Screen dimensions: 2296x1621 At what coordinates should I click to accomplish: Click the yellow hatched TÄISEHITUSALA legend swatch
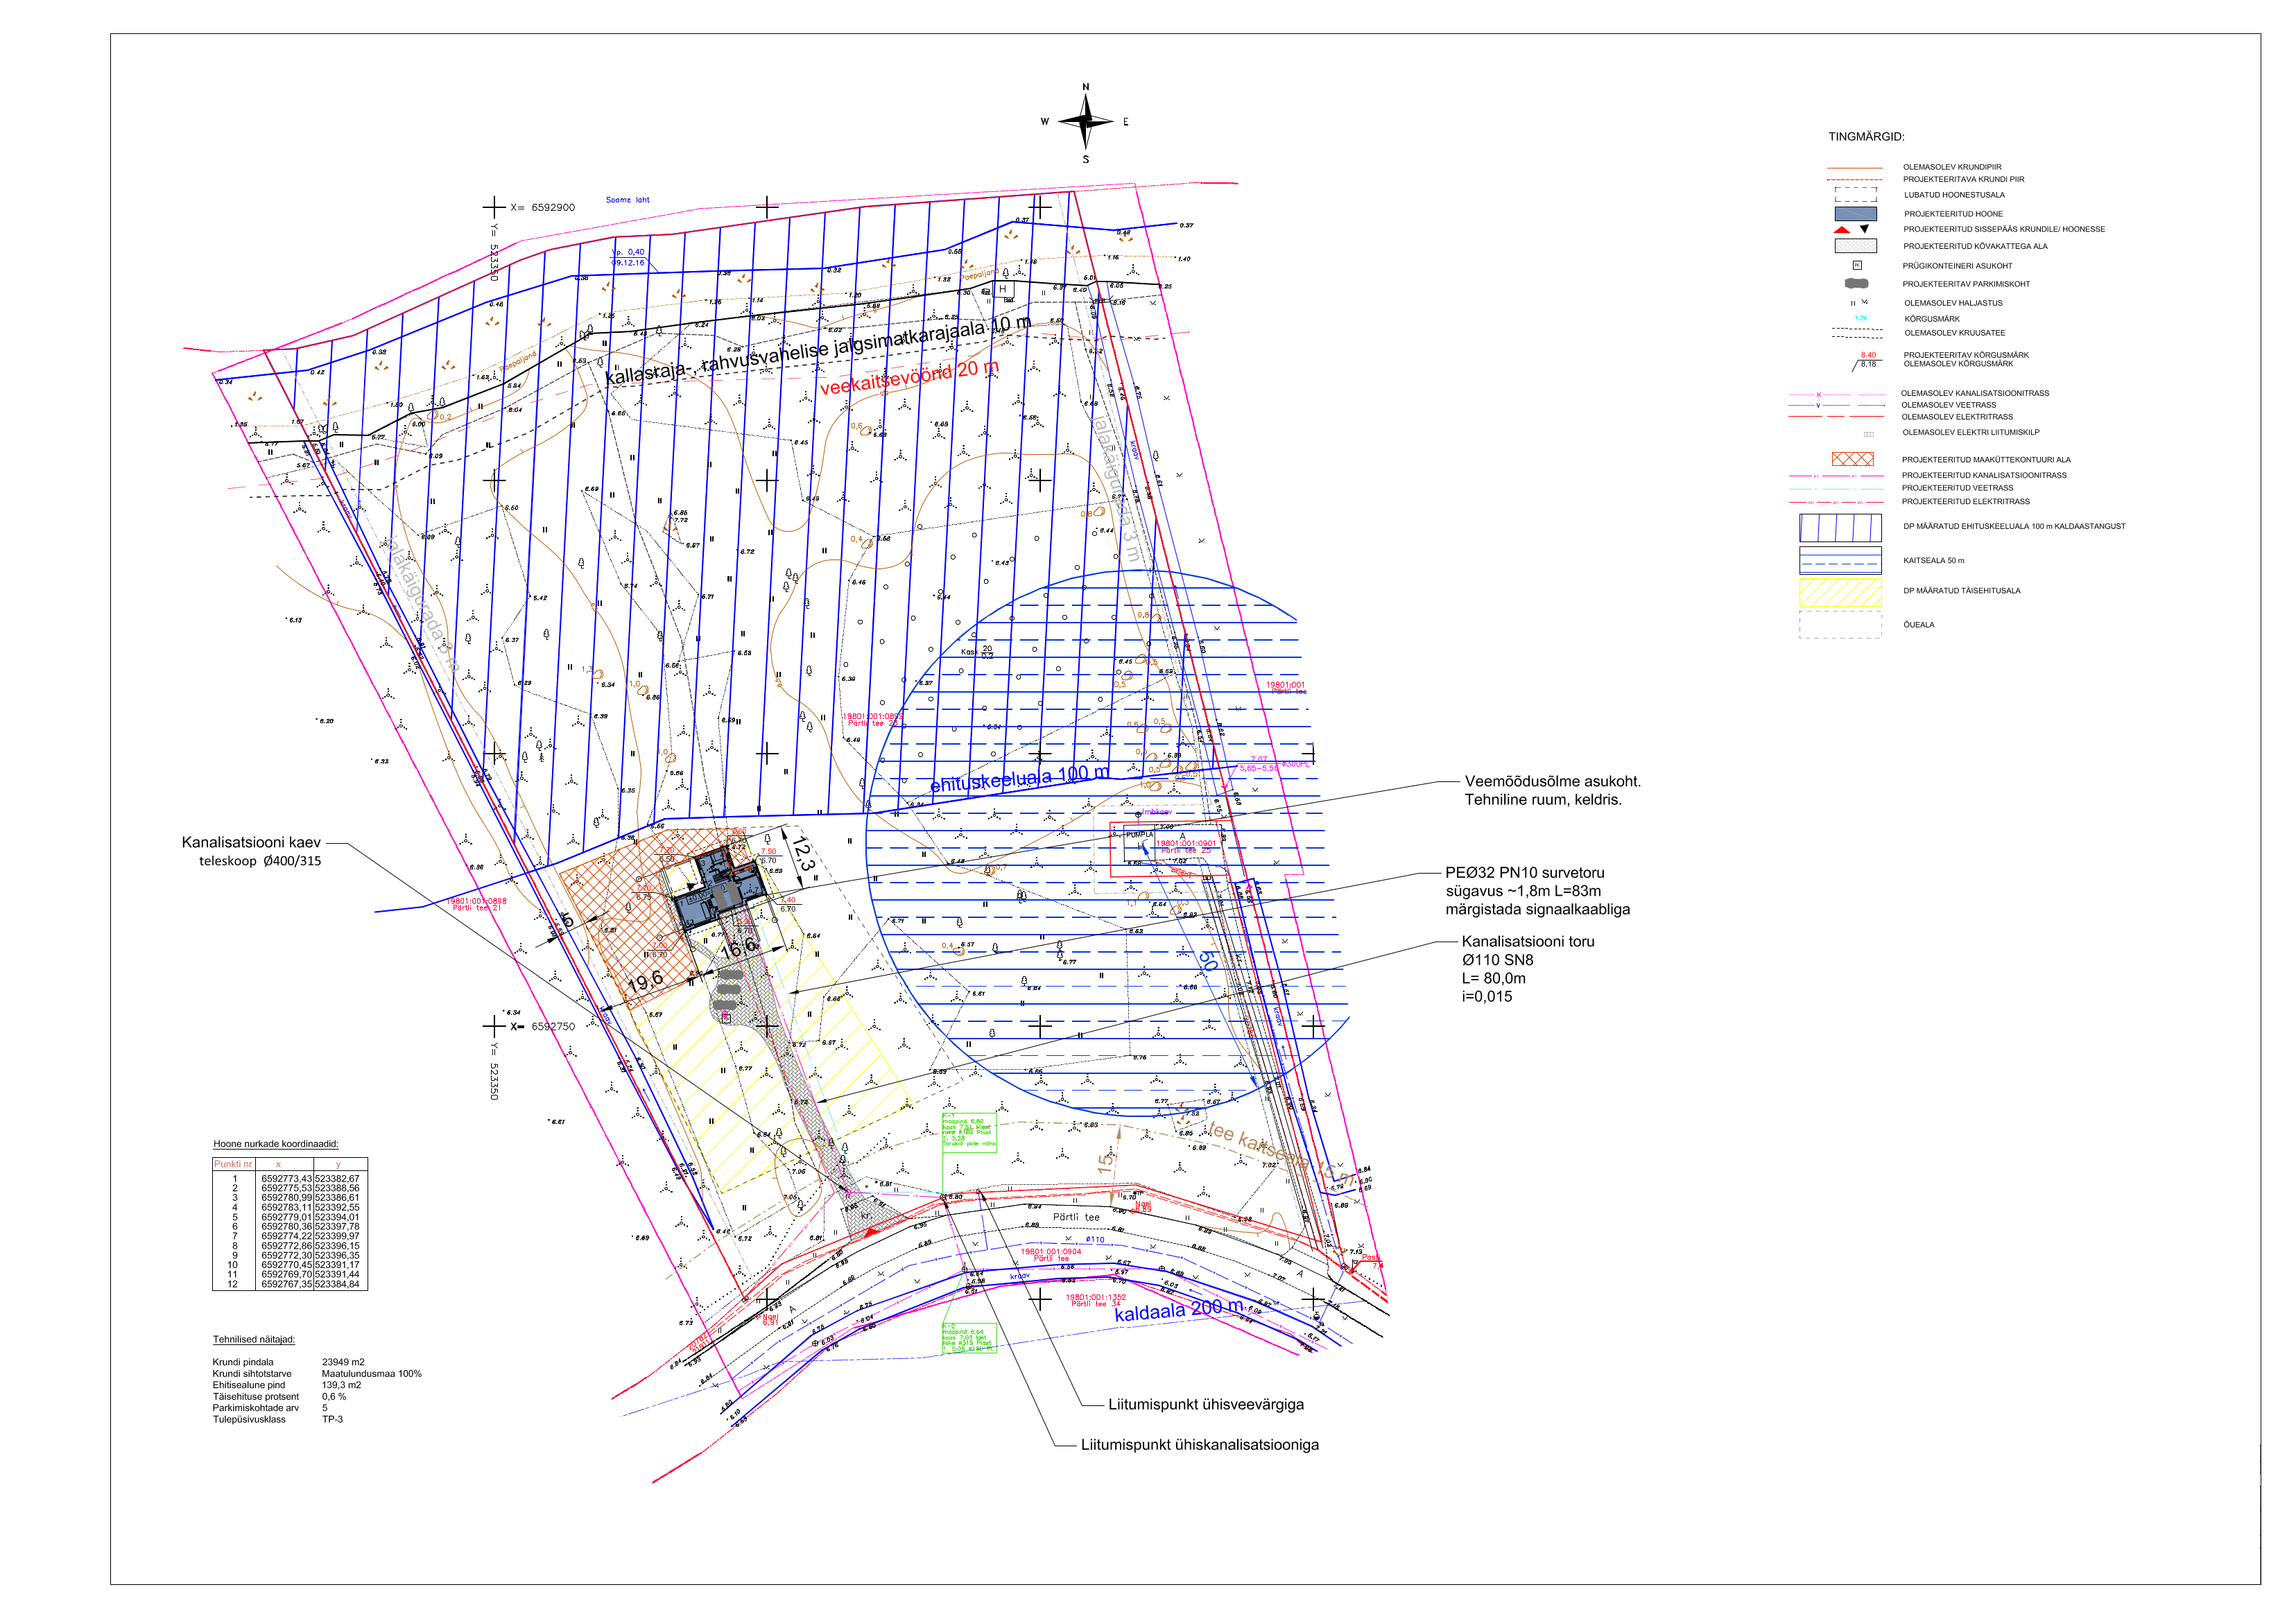click(1840, 593)
